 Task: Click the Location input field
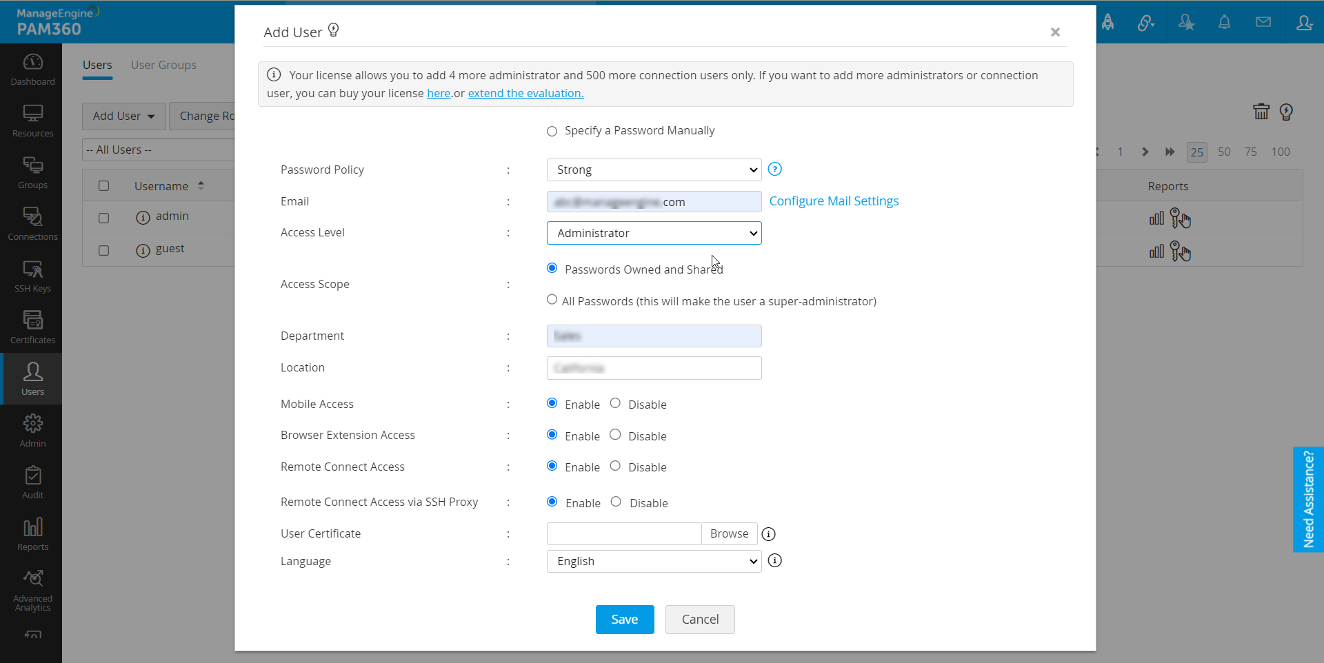point(654,368)
